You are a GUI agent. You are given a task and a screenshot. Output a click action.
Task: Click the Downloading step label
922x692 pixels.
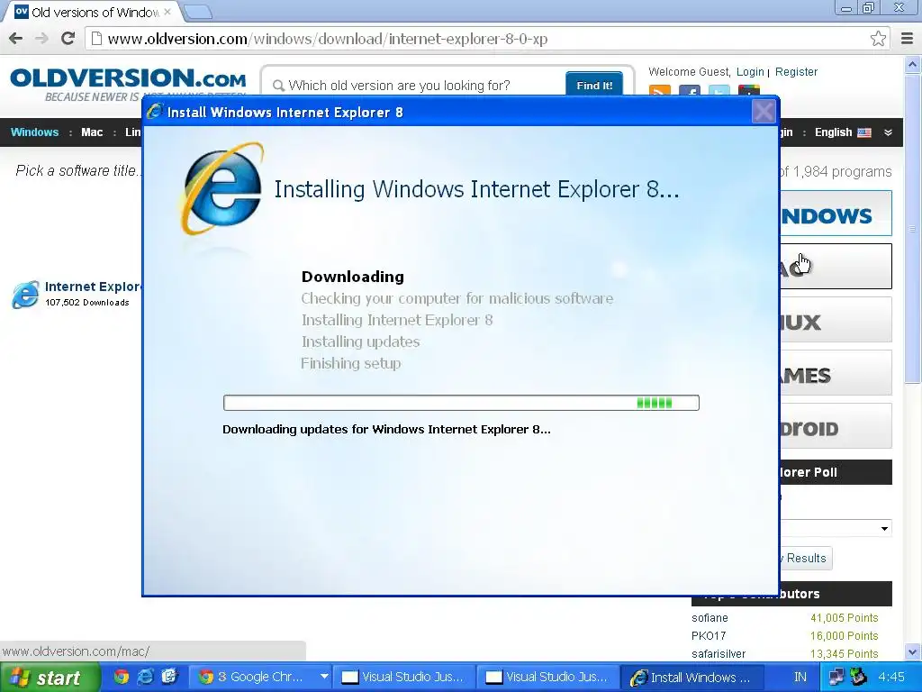(353, 277)
